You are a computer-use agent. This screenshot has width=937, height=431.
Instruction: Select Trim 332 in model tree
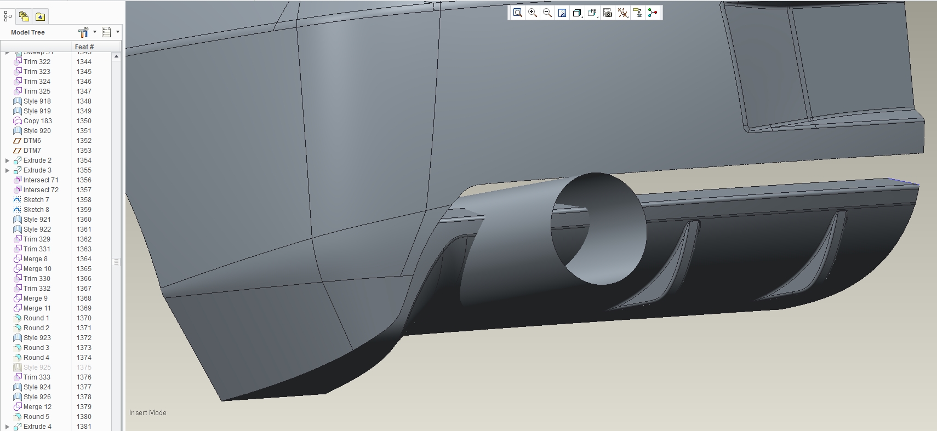coord(37,289)
